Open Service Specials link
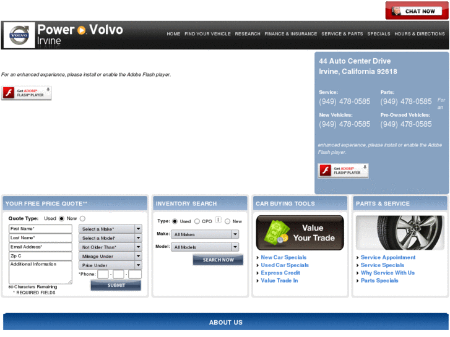This screenshot has width=450, height=337. click(383, 265)
